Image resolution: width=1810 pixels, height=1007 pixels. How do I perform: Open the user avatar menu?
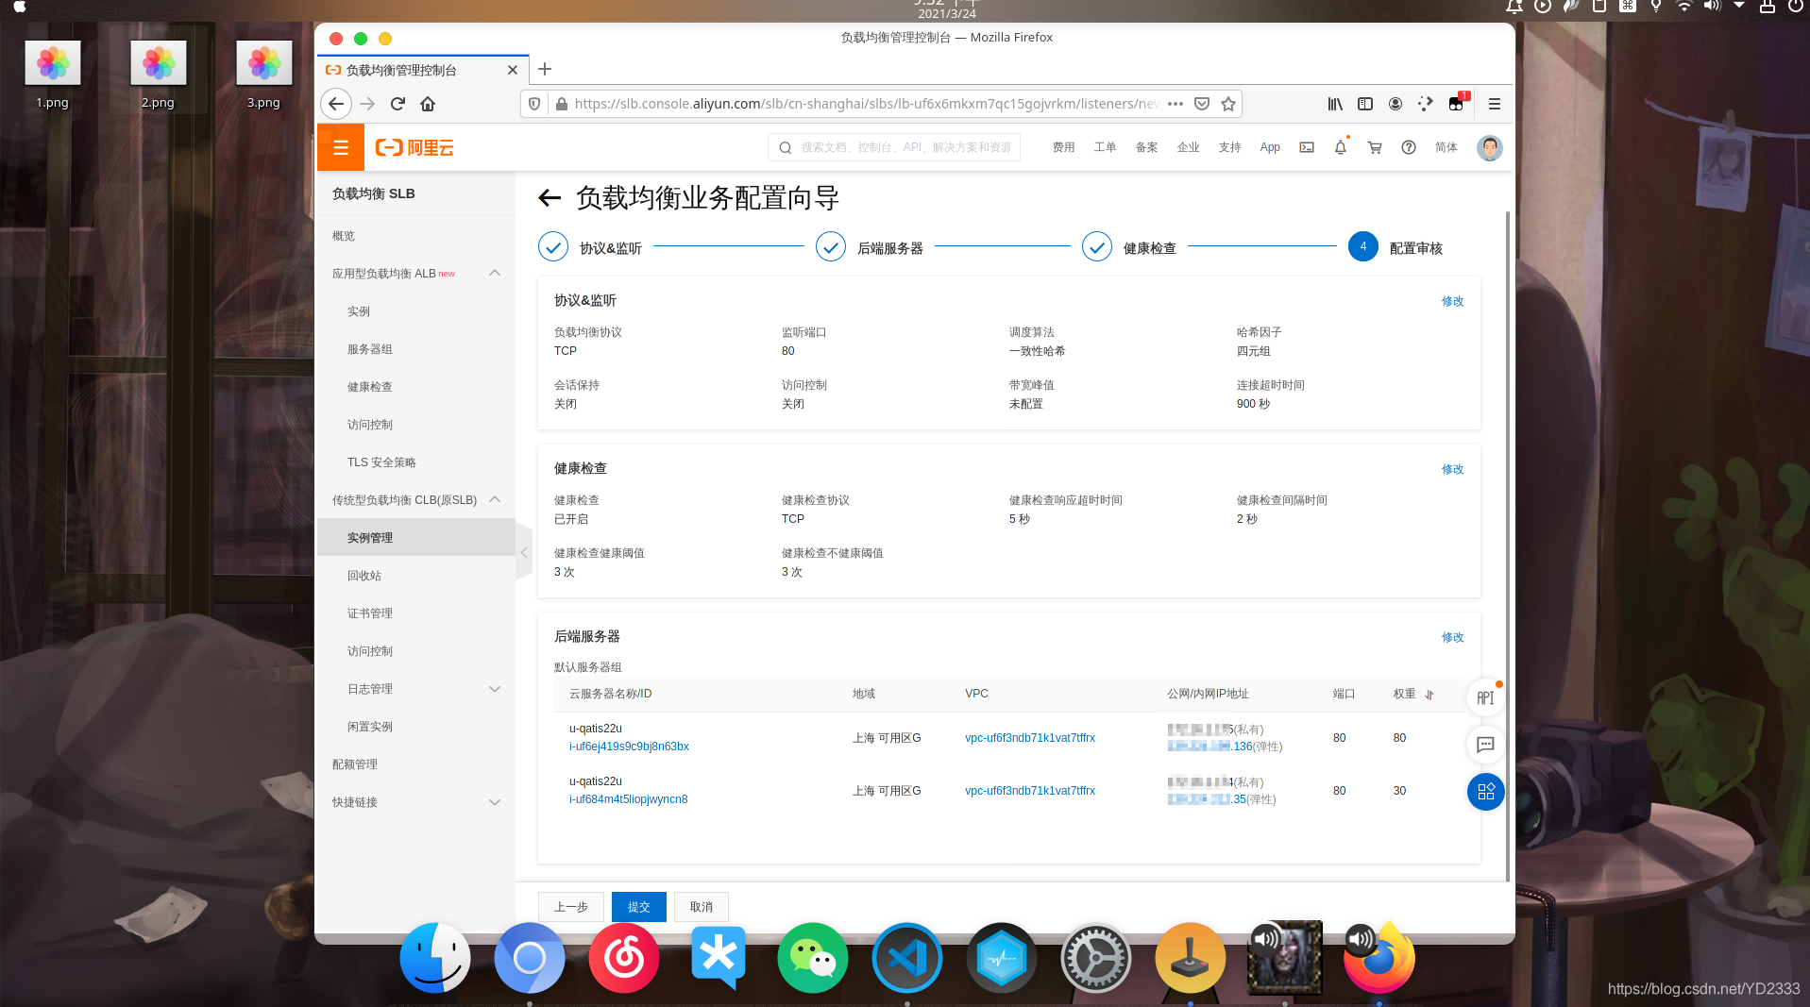1489,147
